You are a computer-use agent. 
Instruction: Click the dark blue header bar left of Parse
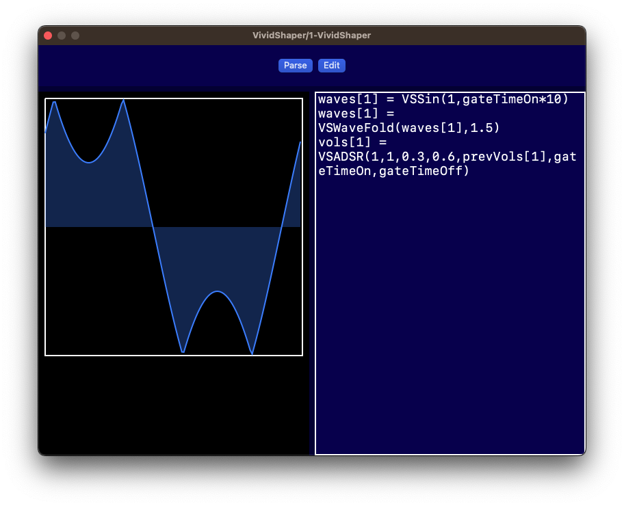(157, 67)
